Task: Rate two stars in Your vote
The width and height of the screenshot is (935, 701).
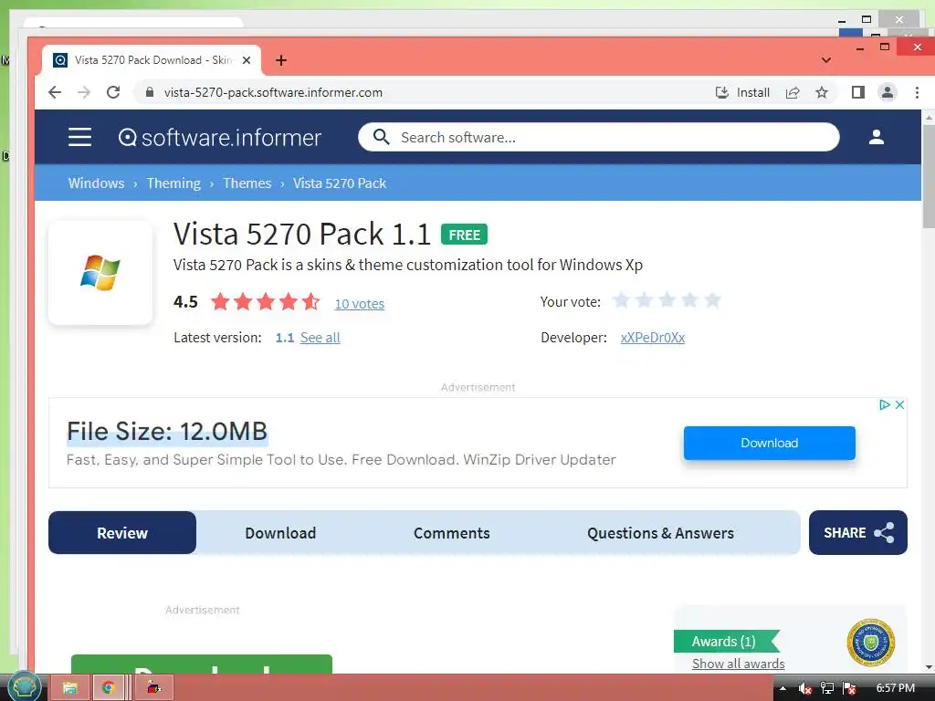Action: [x=644, y=299]
